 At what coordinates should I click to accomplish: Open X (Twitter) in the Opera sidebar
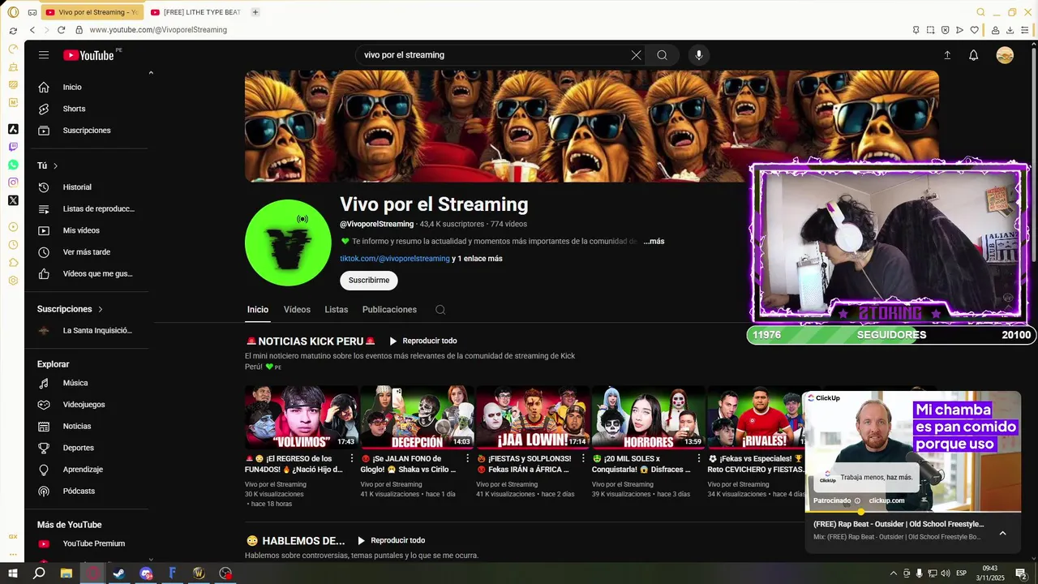point(13,200)
